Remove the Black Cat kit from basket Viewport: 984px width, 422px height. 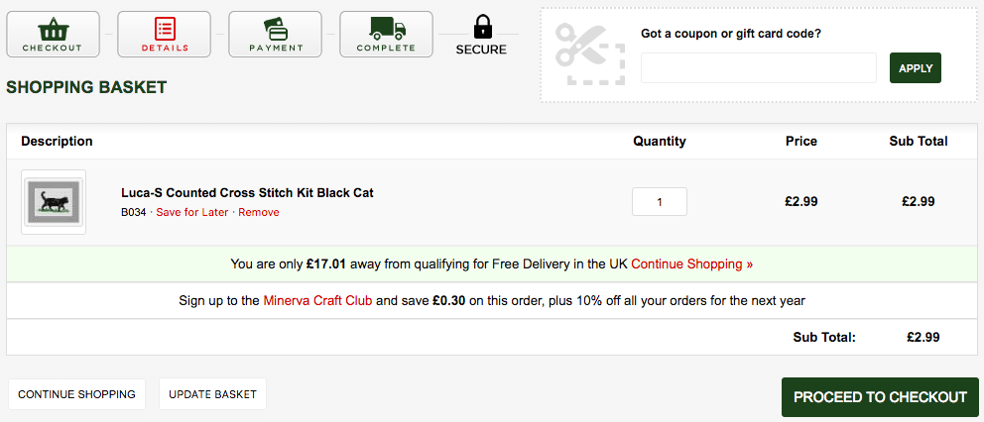pos(259,212)
